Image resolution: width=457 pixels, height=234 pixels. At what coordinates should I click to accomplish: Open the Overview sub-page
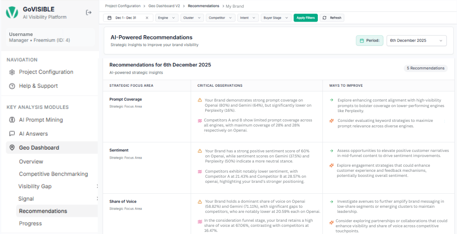pos(31,162)
